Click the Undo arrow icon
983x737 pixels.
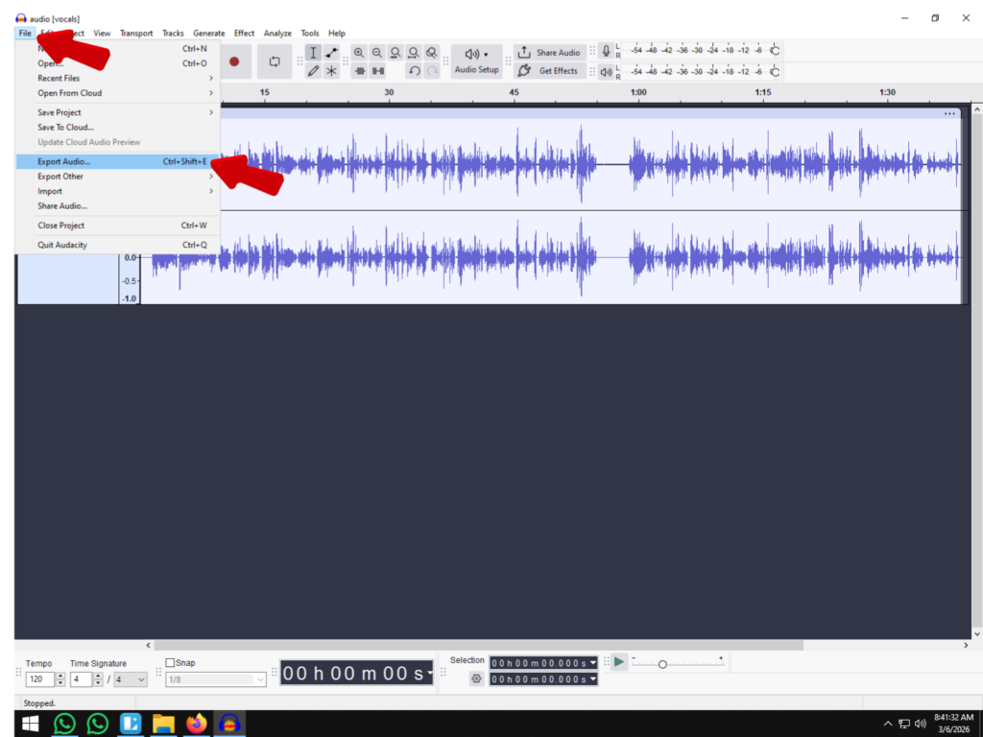tap(414, 71)
